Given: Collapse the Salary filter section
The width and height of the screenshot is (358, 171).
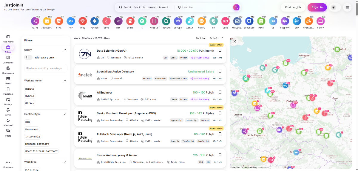Looking at the screenshot, I should [x=65, y=50].
